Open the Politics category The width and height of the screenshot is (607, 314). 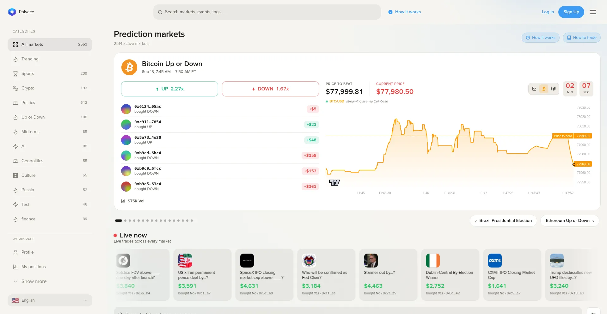50,103
